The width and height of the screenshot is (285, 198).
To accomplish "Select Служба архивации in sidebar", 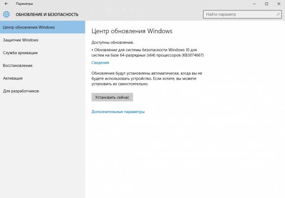I will pos(42,53).
